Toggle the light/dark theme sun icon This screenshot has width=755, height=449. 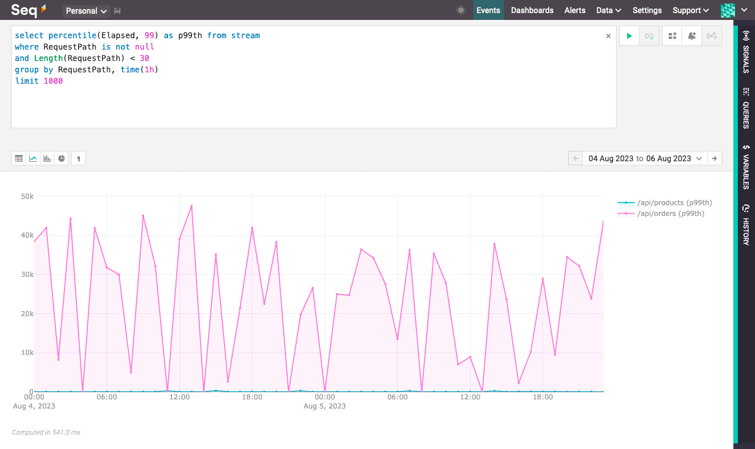(461, 10)
